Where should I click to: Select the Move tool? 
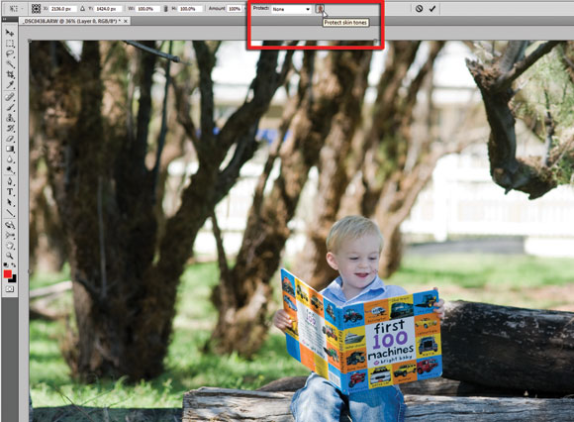point(10,33)
